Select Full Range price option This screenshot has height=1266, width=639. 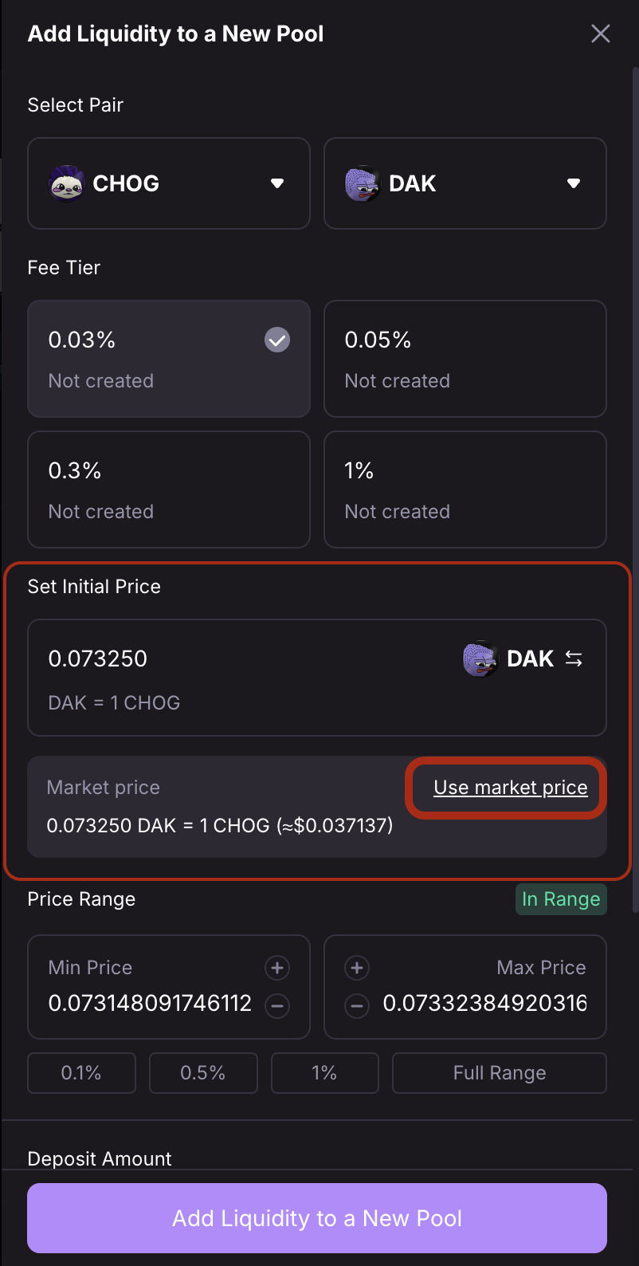point(500,1073)
